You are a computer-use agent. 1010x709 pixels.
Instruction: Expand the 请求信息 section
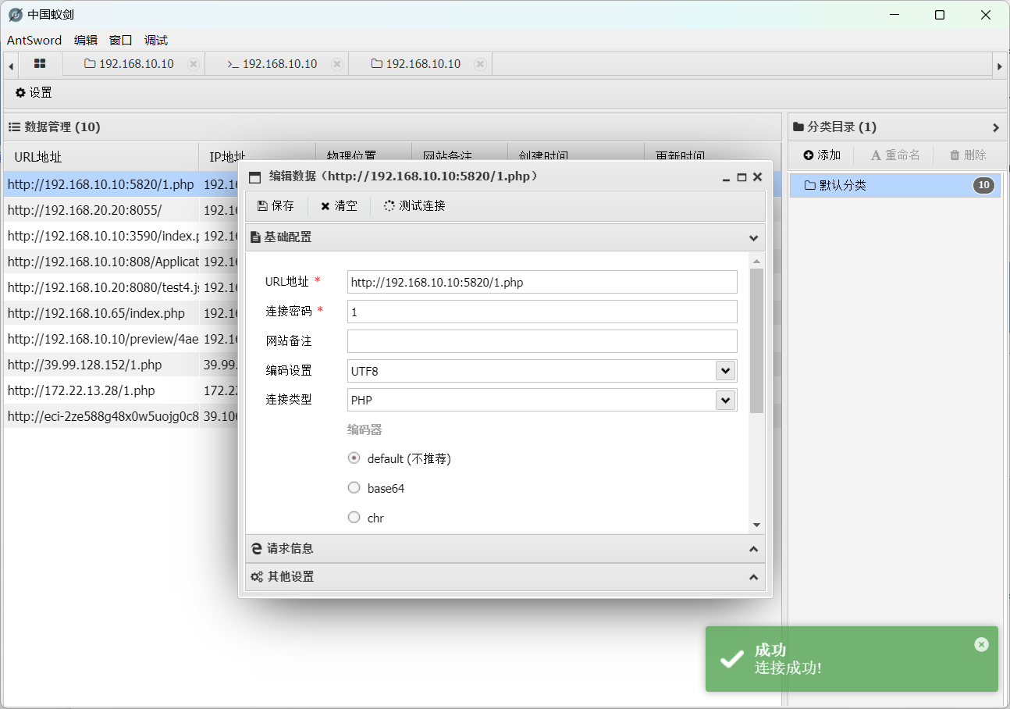pyautogui.click(x=753, y=549)
